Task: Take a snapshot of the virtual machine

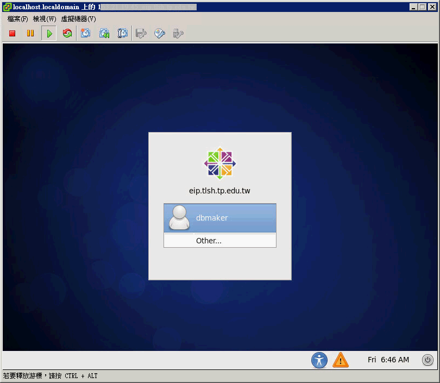Action: point(86,33)
